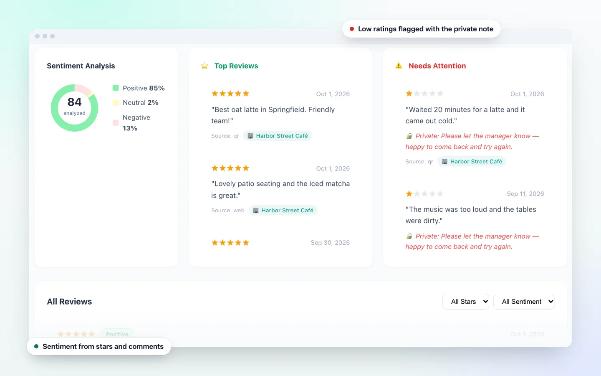The height and width of the screenshot is (376, 601).
Task: Click the "Needs Attention" heading
Action: 437,66
